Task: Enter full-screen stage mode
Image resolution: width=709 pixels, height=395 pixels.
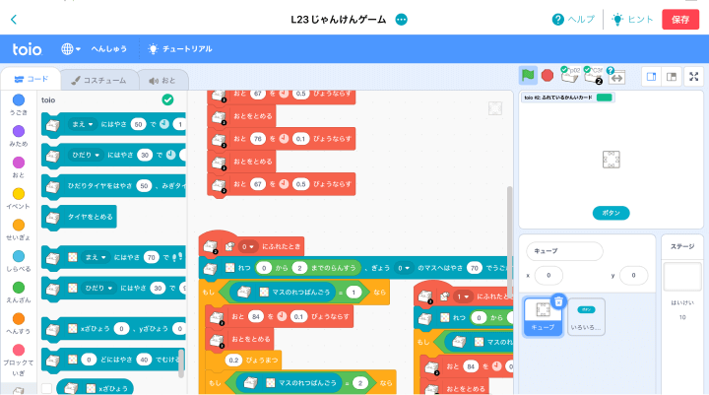Action: coord(693,77)
